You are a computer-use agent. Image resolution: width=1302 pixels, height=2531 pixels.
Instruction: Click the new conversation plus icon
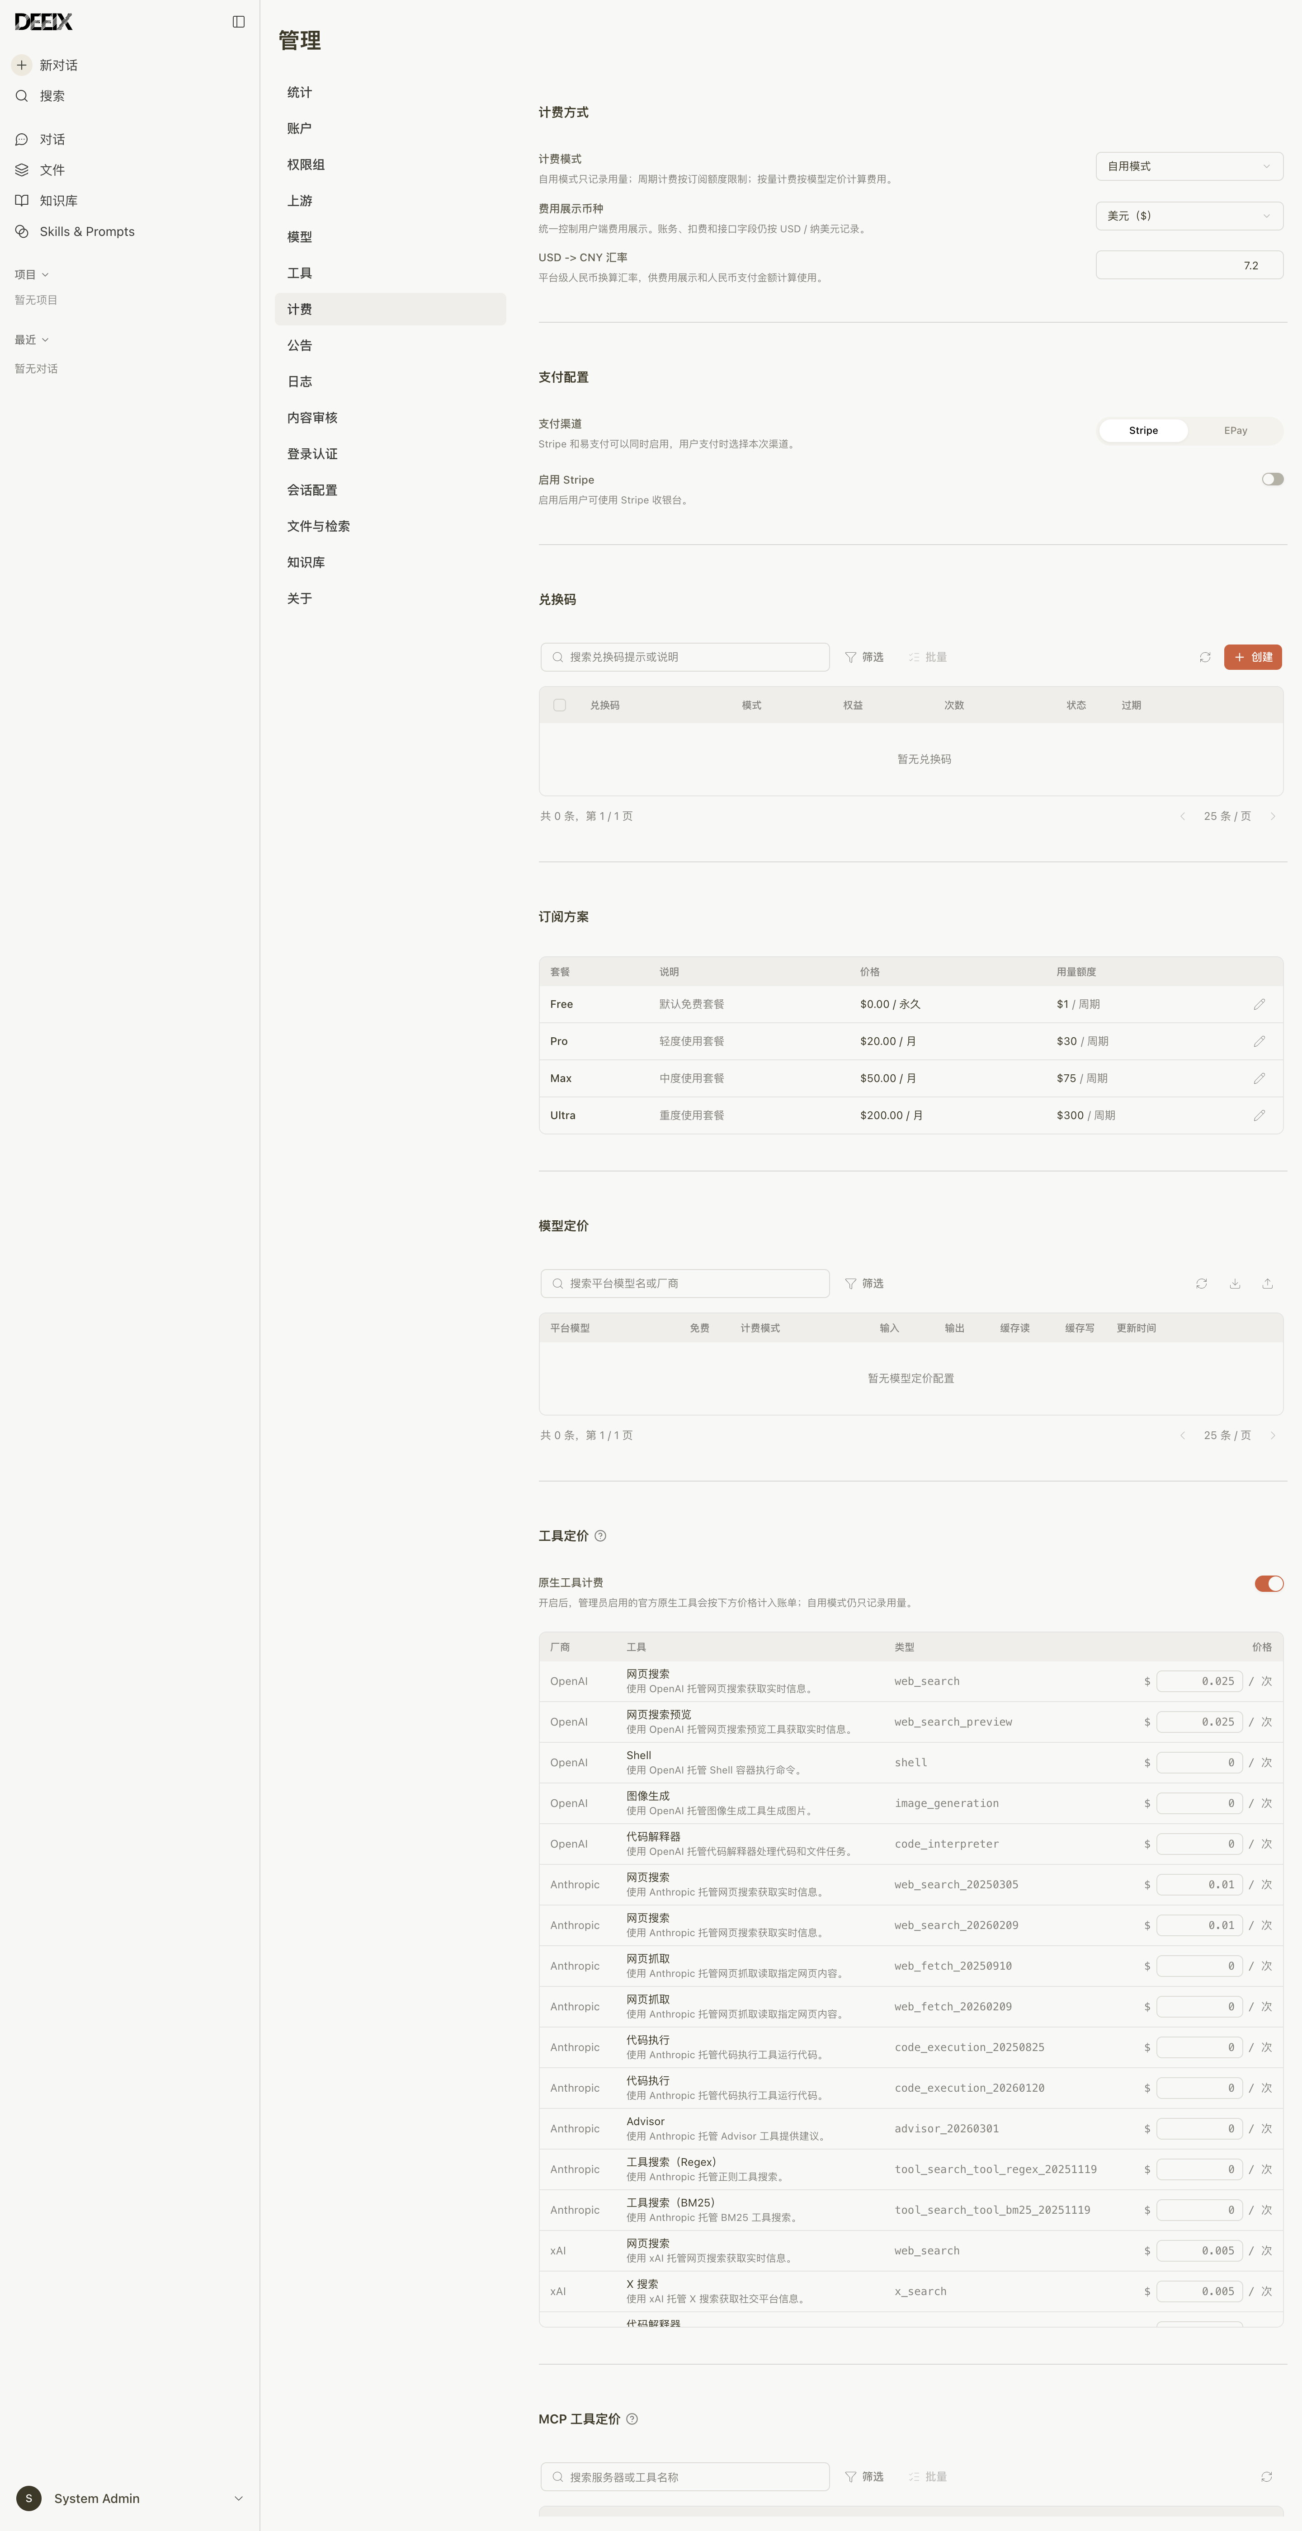(22, 65)
